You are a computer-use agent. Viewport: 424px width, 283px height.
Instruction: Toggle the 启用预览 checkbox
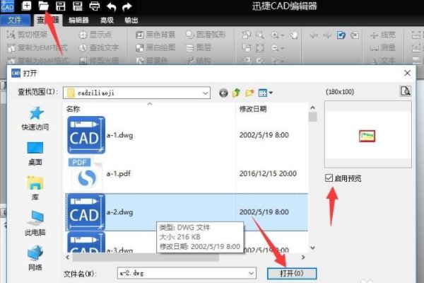[329, 178]
